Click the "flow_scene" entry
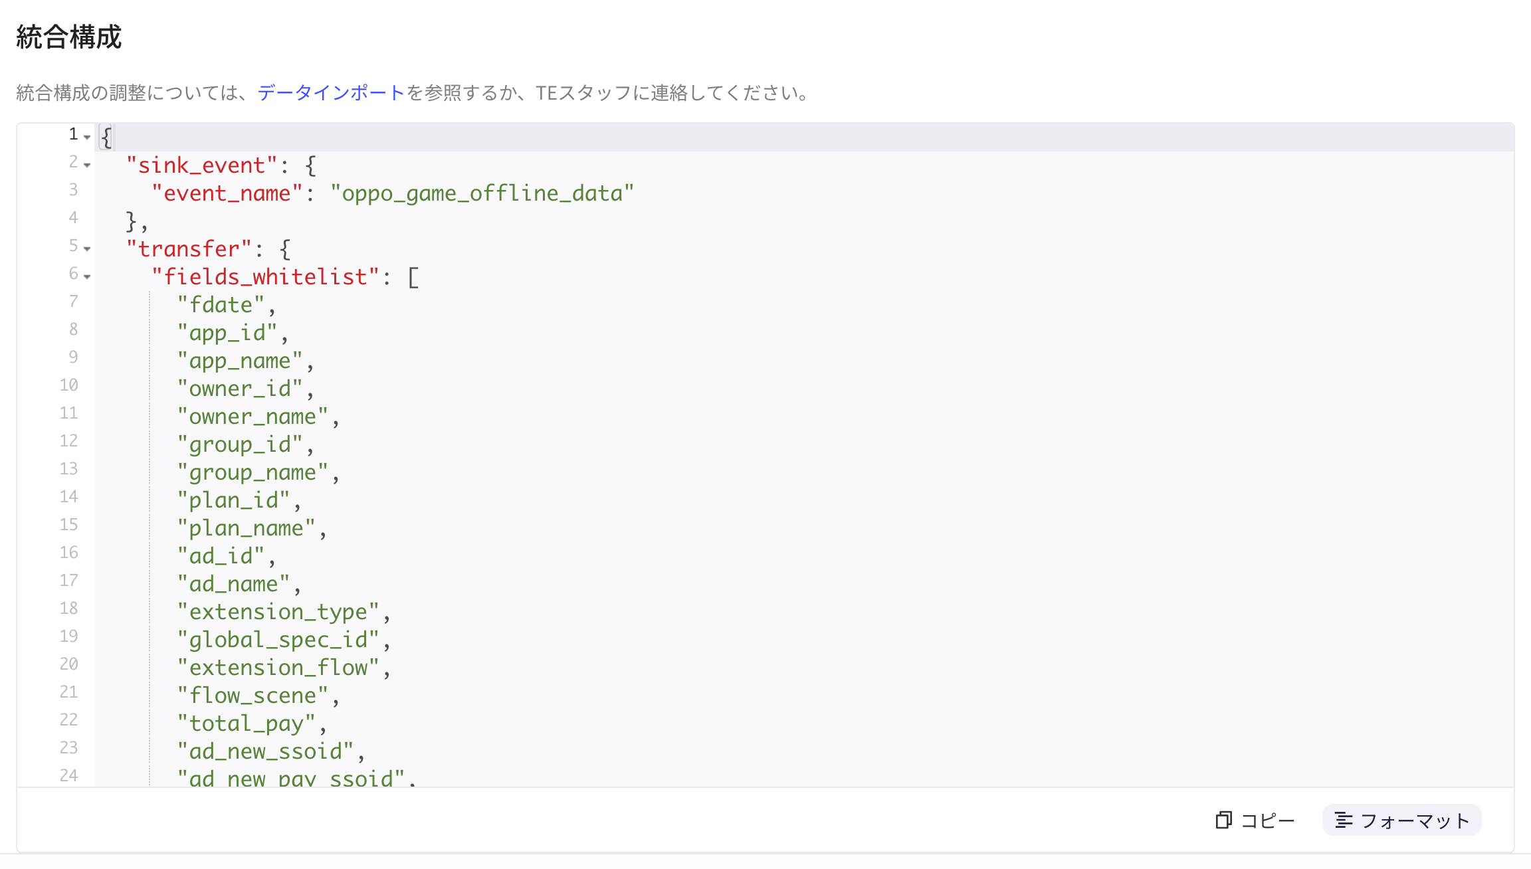Image resolution: width=1531 pixels, height=869 pixels. click(x=253, y=696)
